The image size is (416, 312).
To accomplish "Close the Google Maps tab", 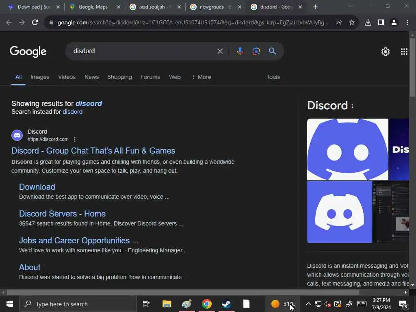I will pyautogui.click(x=119, y=7).
